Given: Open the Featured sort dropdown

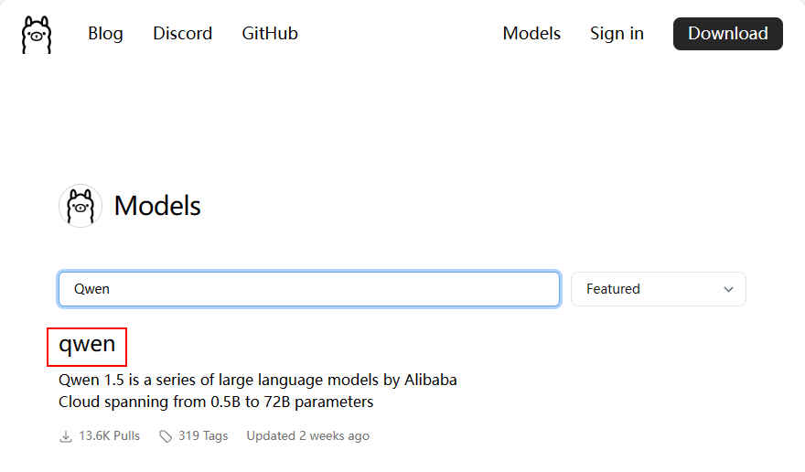Looking at the screenshot, I should (x=658, y=289).
